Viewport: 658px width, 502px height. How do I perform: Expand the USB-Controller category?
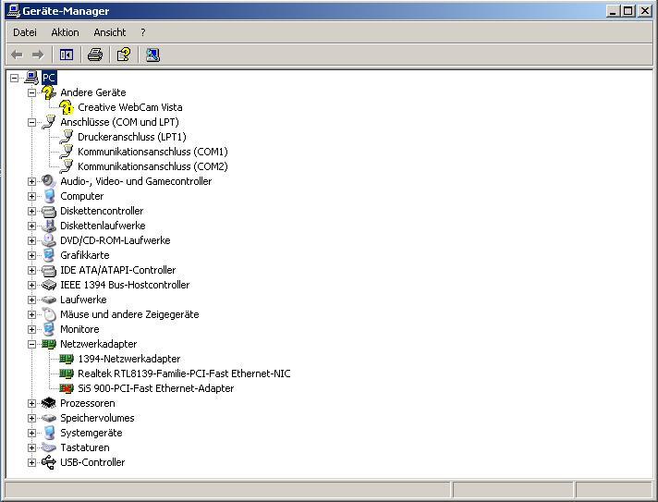[31, 462]
